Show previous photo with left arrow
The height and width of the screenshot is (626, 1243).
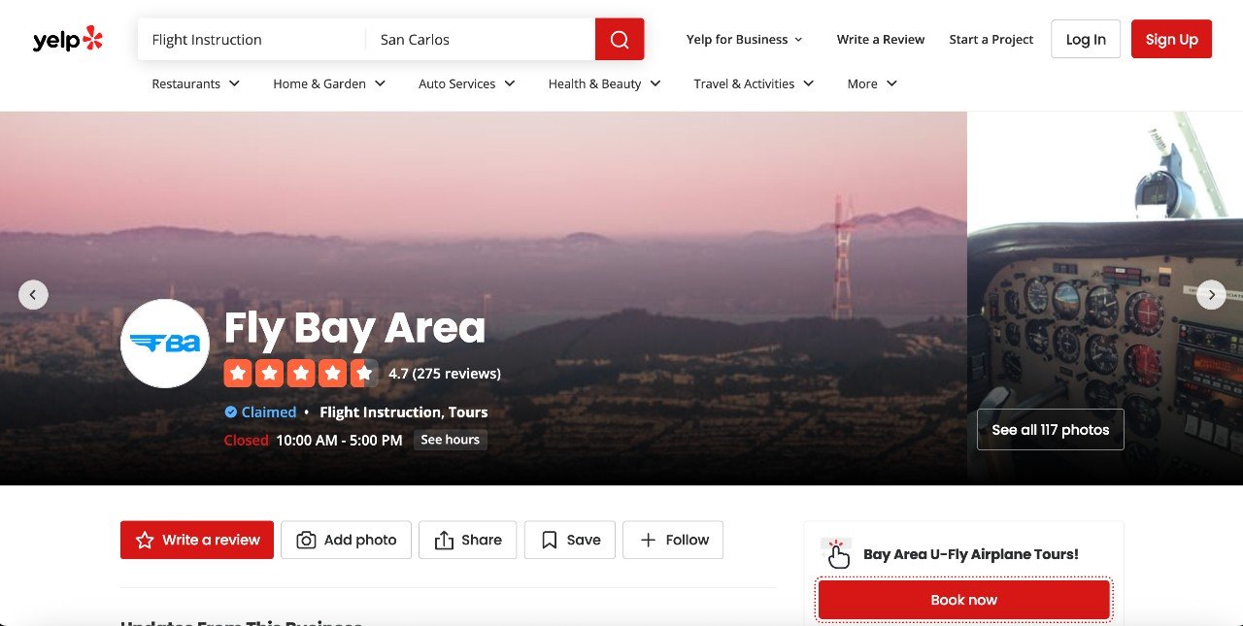pos(33,295)
